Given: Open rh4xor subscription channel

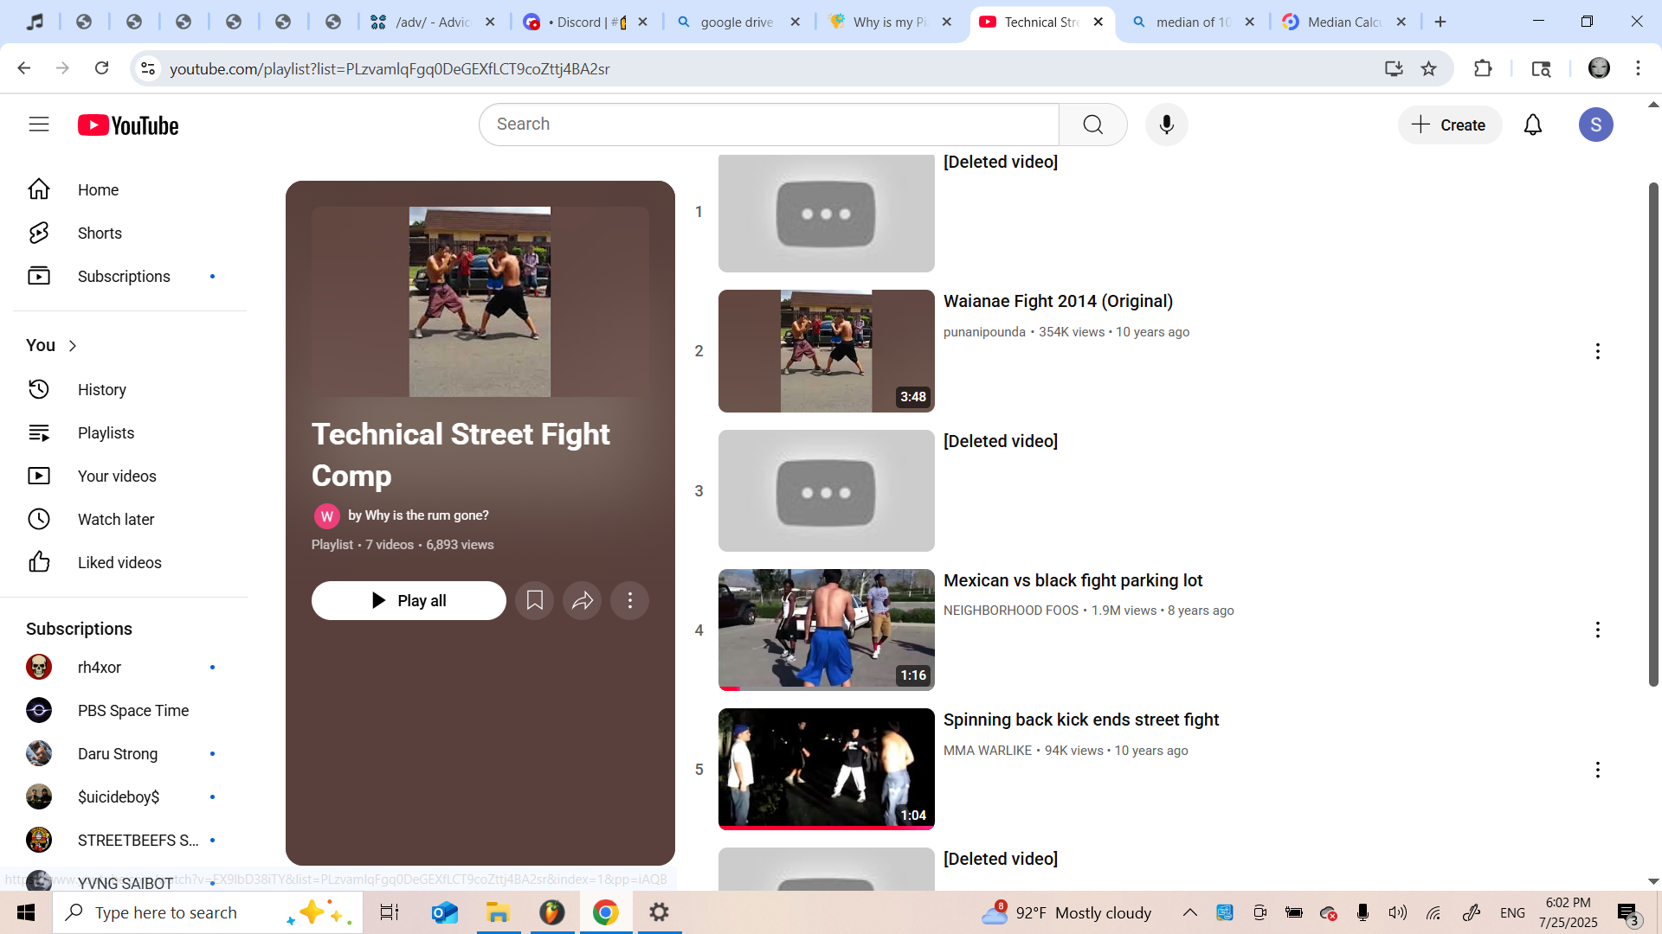Looking at the screenshot, I should [x=130, y=667].
